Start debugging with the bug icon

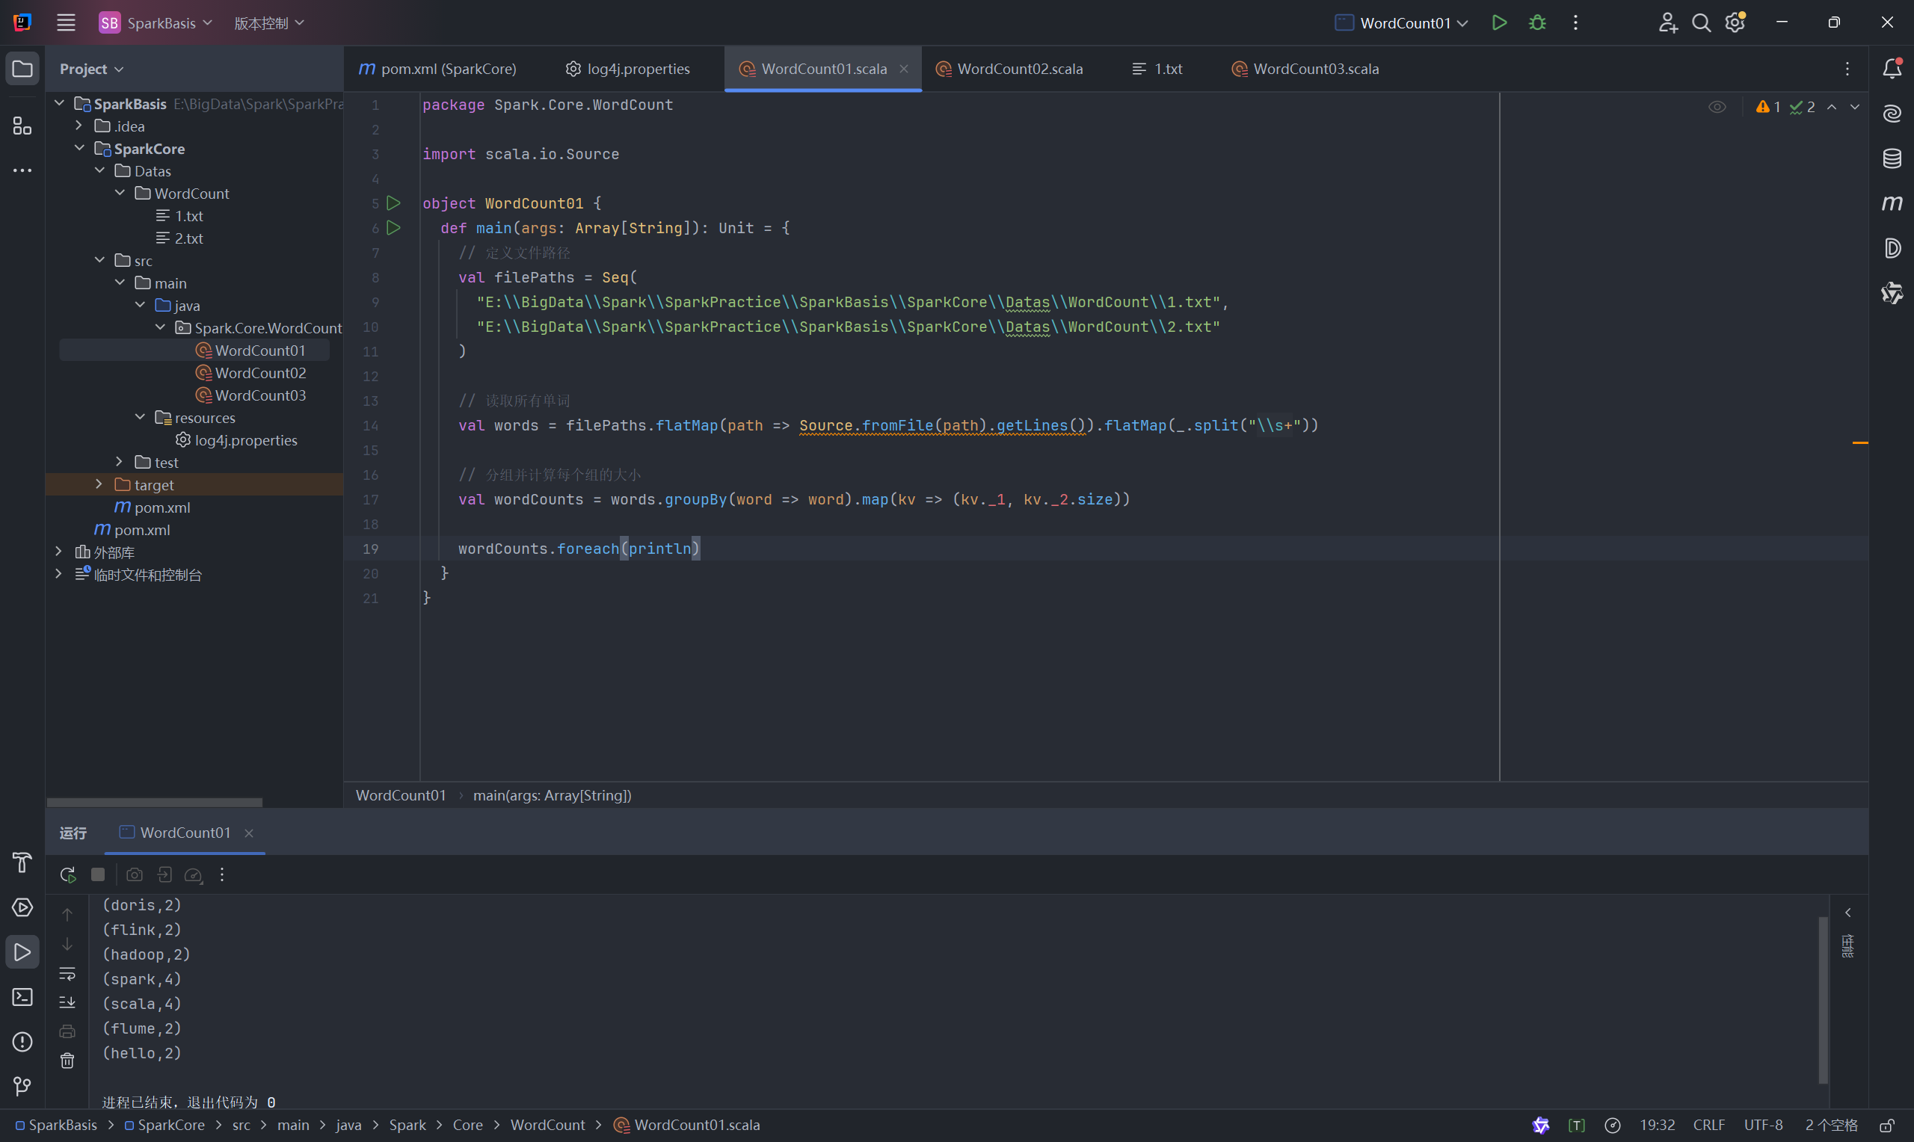(1537, 23)
